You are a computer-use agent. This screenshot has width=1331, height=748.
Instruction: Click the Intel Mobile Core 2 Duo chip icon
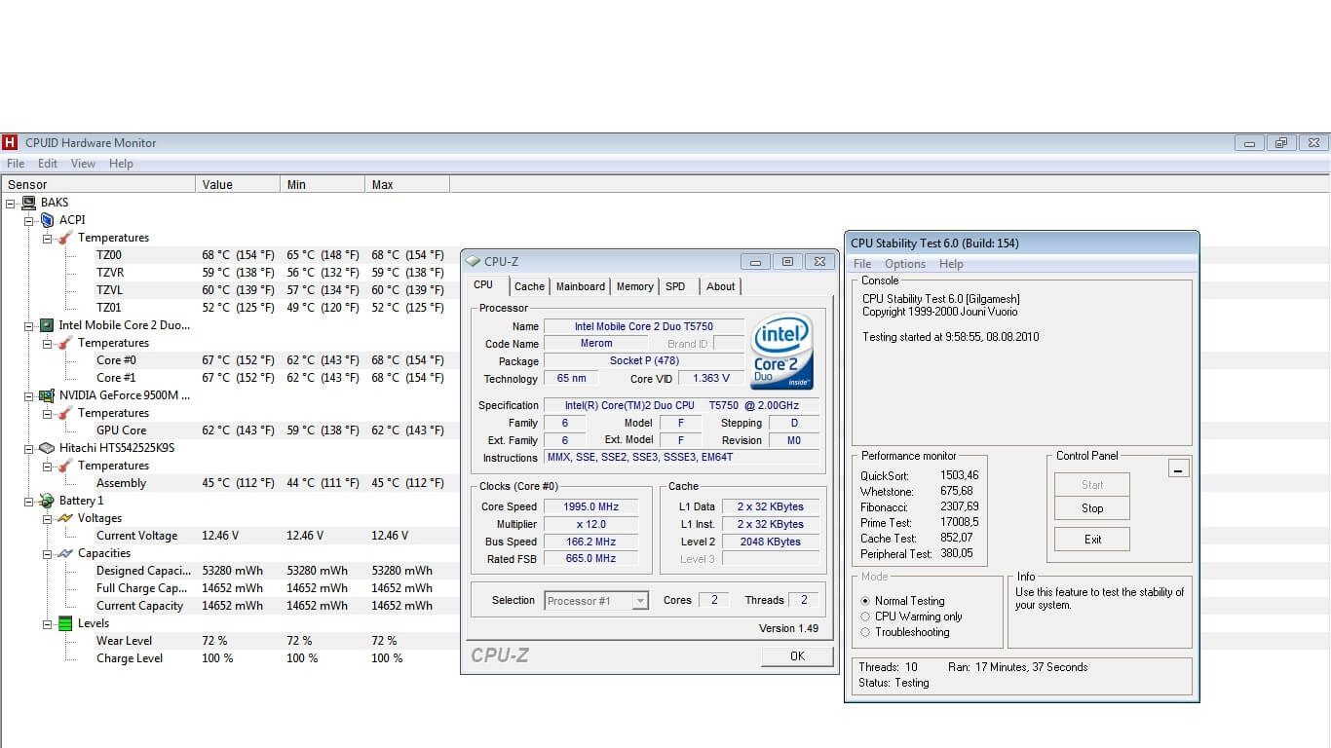47,325
